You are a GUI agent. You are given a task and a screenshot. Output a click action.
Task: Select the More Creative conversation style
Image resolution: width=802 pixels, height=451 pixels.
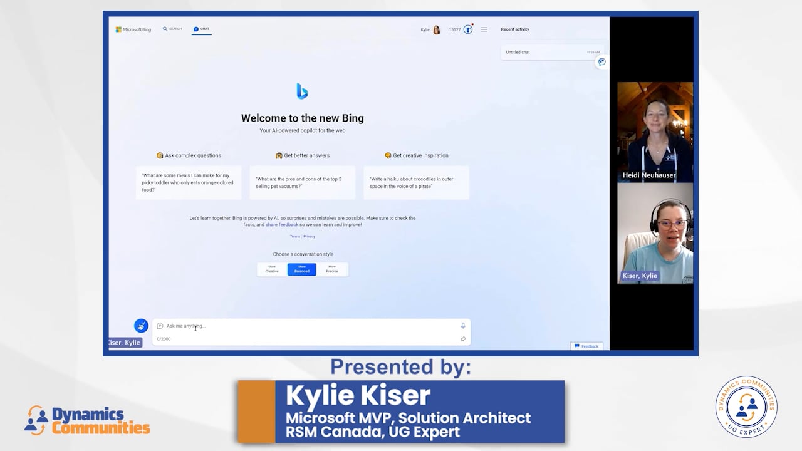(x=271, y=269)
